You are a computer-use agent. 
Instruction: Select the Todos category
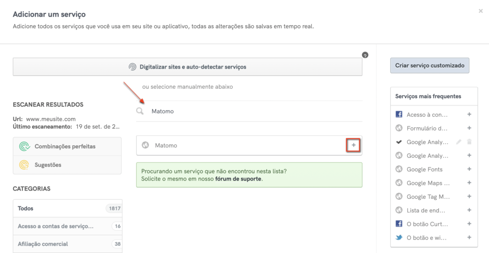(x=67, y=209)
